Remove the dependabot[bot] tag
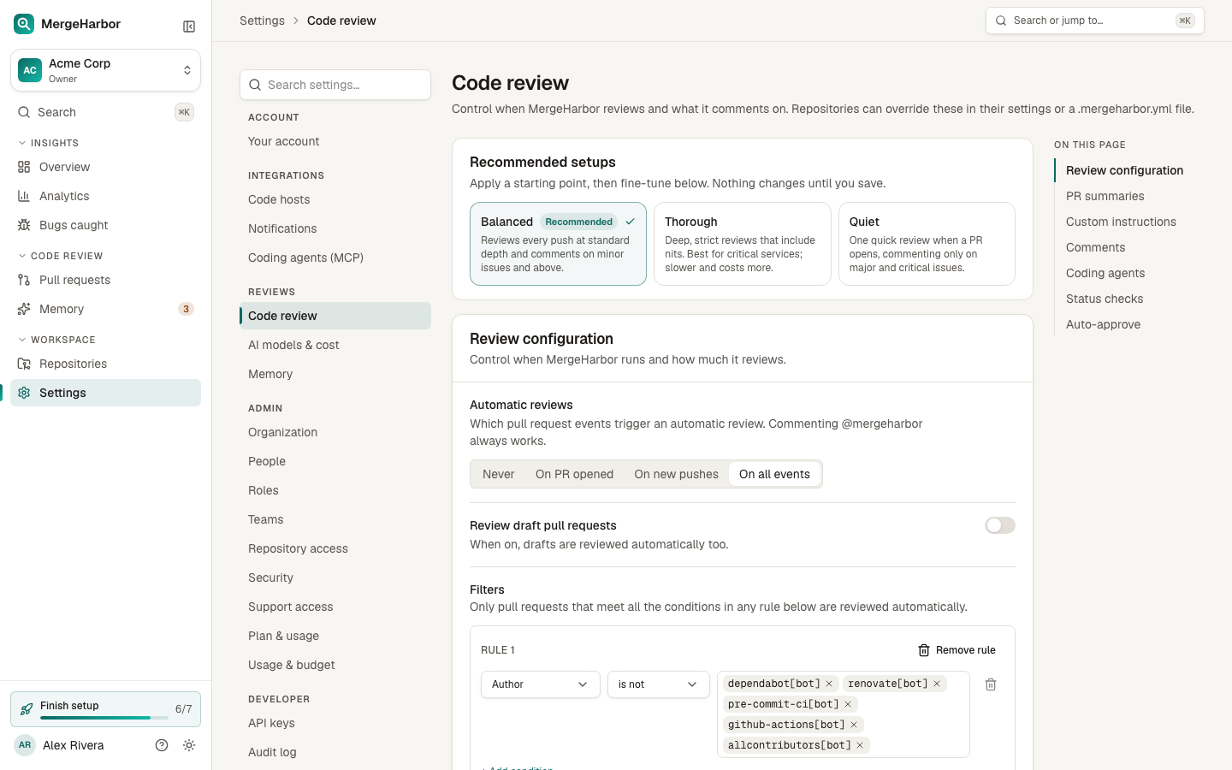This screenshot has height=770, width=1232. (829, 684)
